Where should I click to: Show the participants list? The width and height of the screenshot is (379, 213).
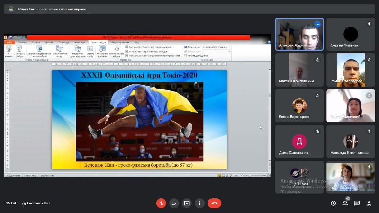click(345, 203)
